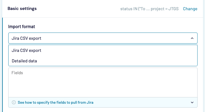The width and height of the screenshot is (205, 112).
Task: Click the status IN project = JTGS summary text
Action: coord(149,9)
